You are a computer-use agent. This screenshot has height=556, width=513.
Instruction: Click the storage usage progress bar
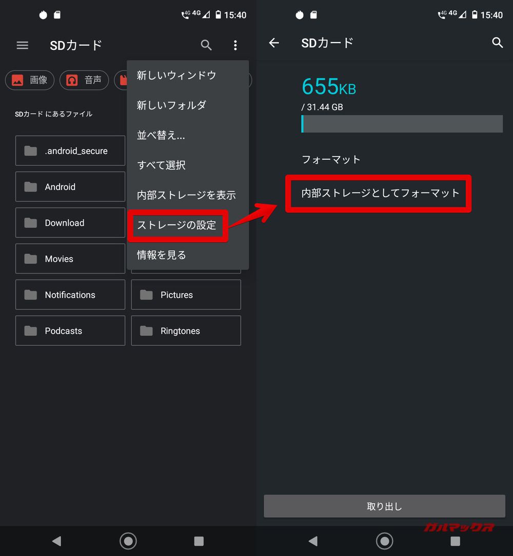point(402,124)
